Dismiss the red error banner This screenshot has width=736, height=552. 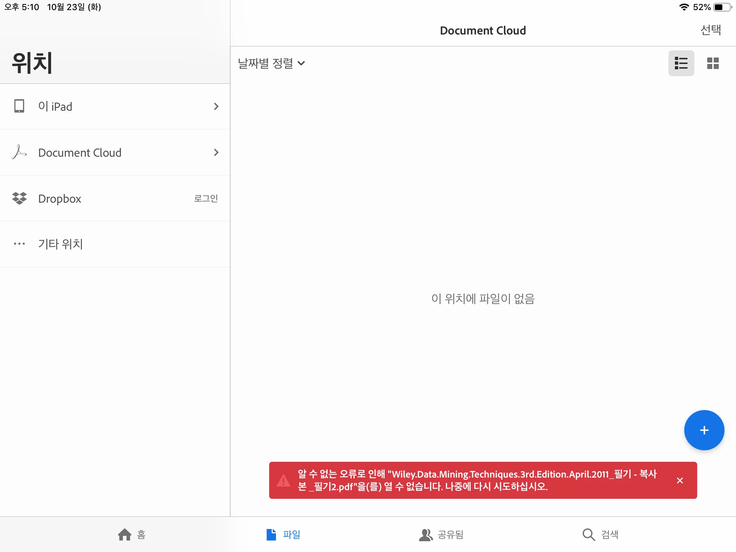pyautogui.click(x=680, y=480)
